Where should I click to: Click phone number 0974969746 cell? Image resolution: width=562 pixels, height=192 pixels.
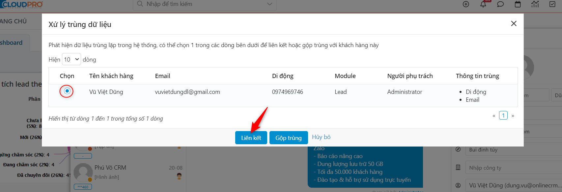(287, 92)
